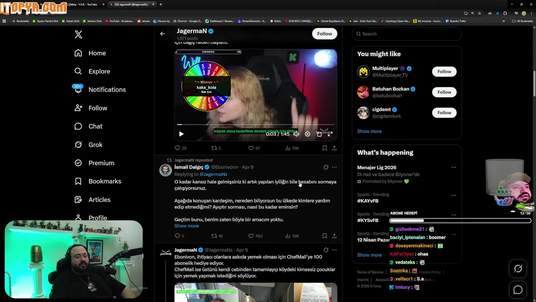
Task: Bookmark this page with the star icon
Action: tap(479, 13)
